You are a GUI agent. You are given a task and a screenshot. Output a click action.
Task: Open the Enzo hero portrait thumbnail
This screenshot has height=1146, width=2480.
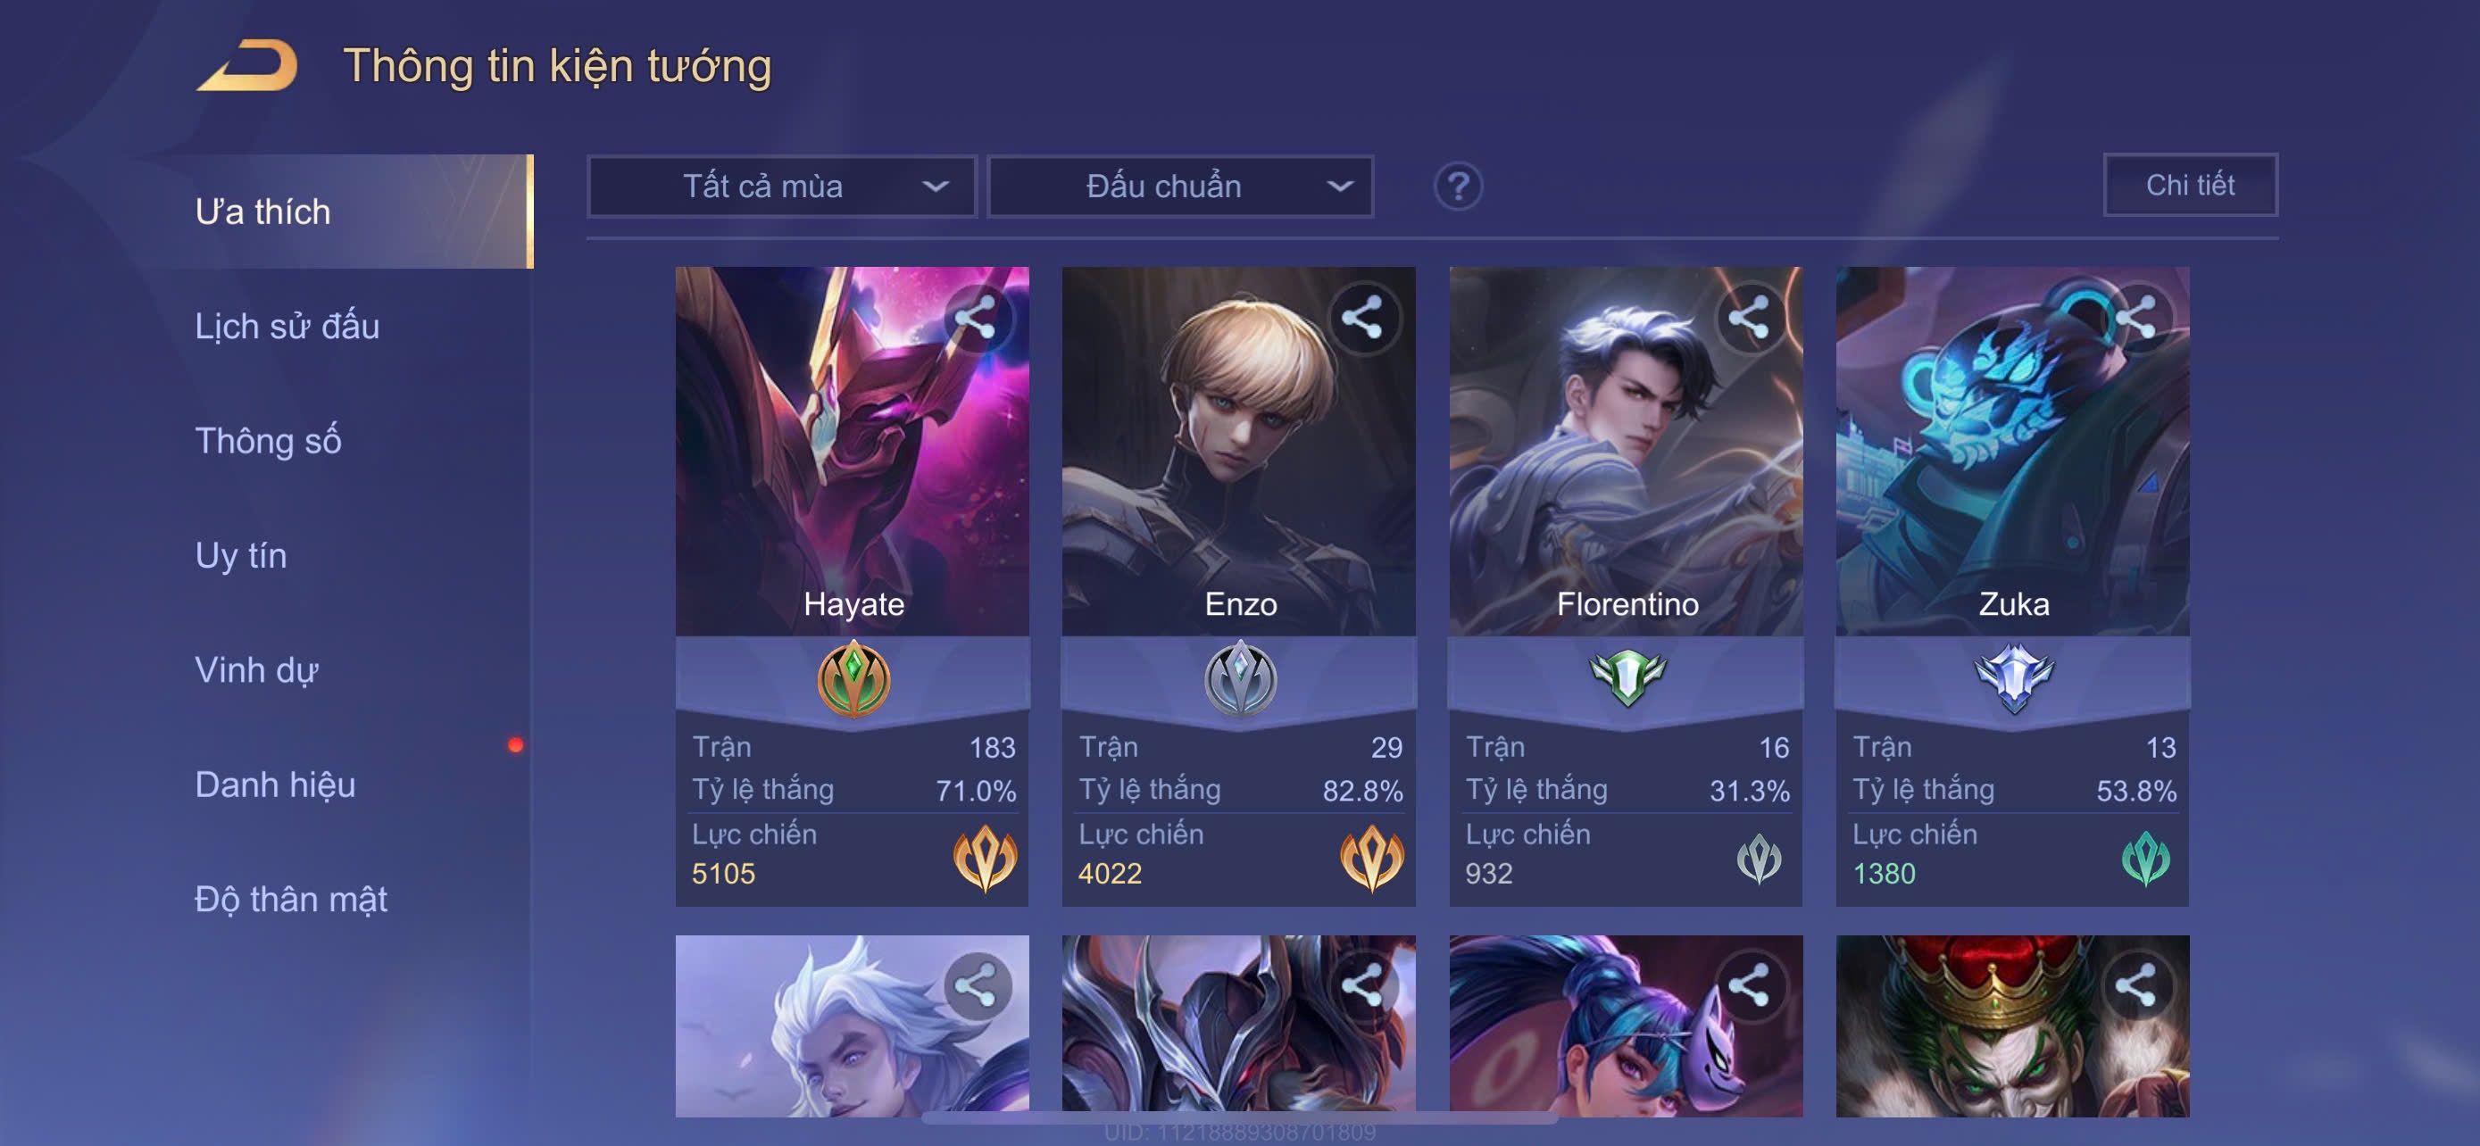point(1239,451)
